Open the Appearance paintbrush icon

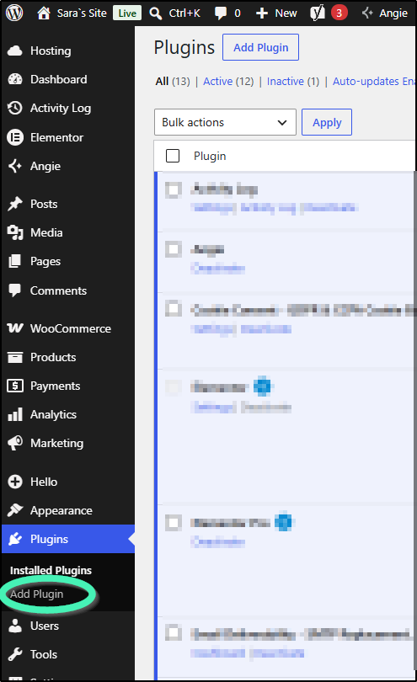click(x=15, y=510)
